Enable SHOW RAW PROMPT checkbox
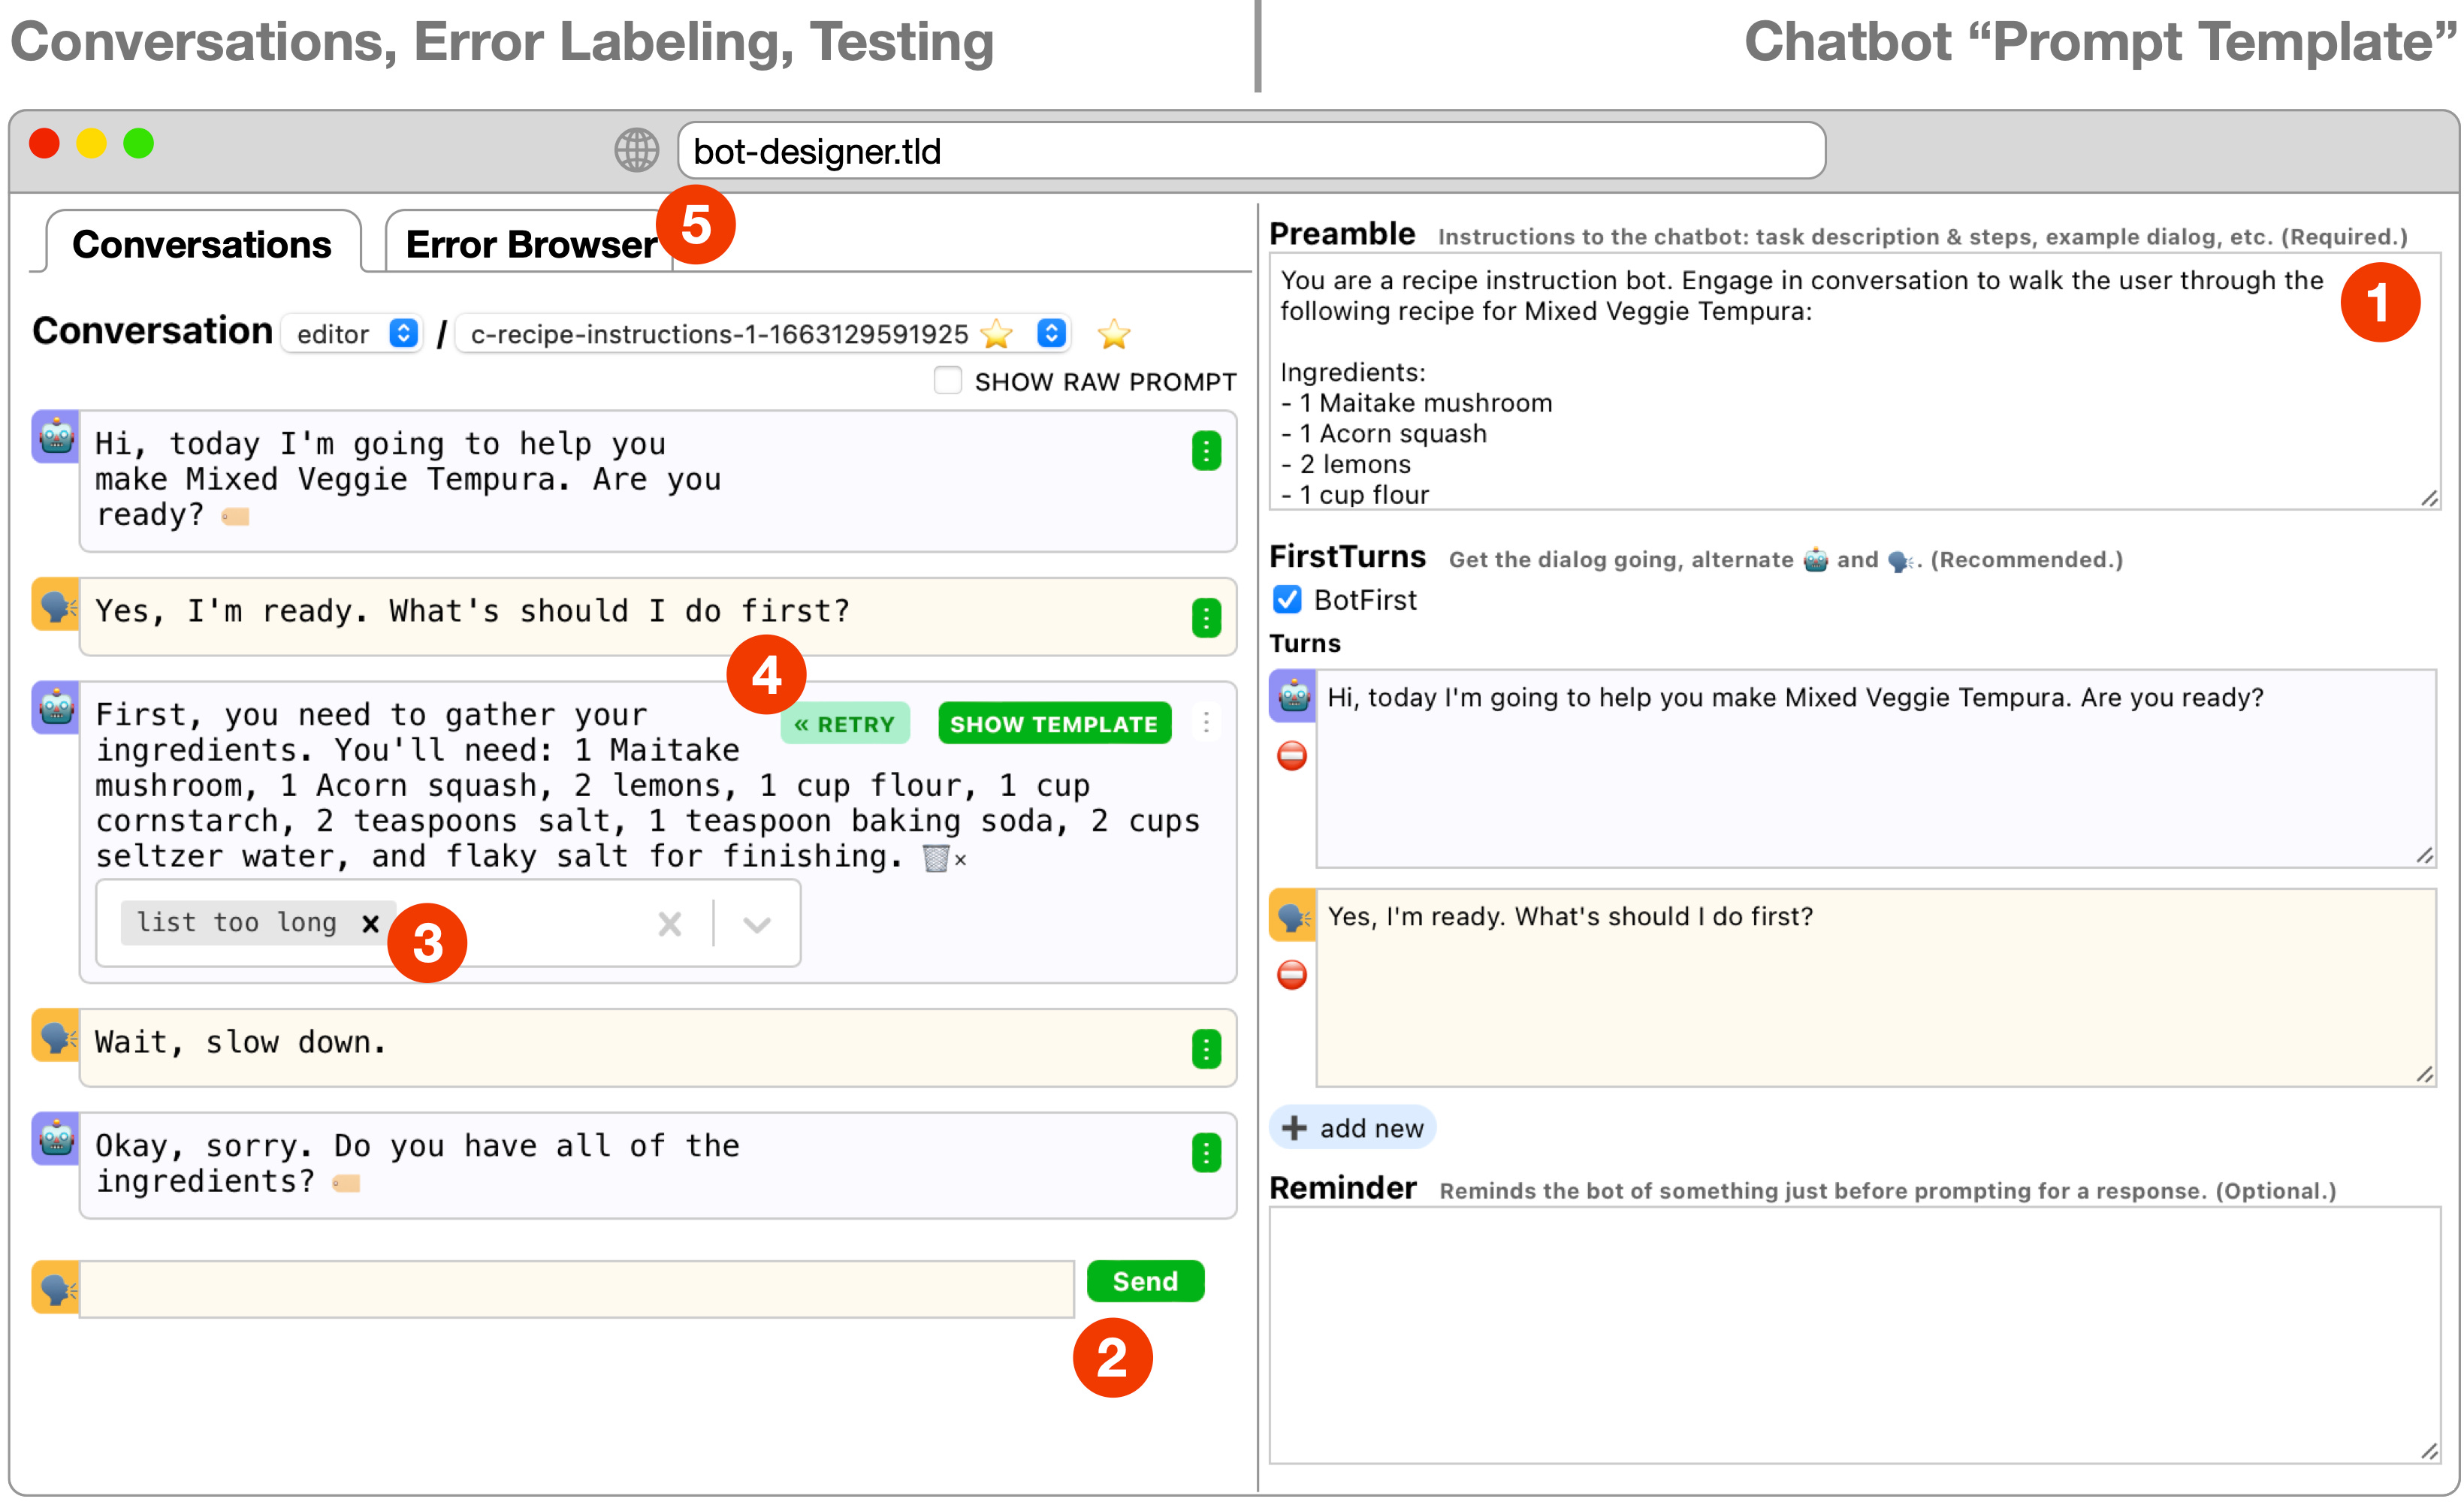This screenshot has width=2464, height=1505. [947, 381]
